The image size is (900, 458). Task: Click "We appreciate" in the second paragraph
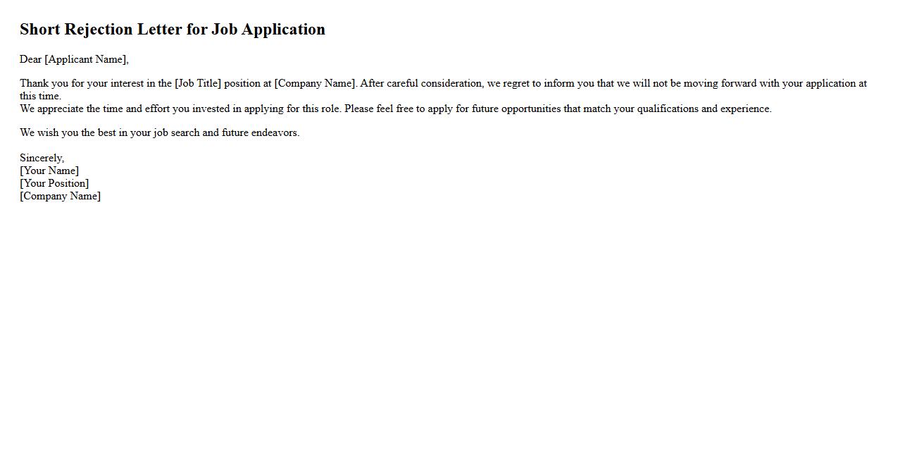(x=51, y=109)
